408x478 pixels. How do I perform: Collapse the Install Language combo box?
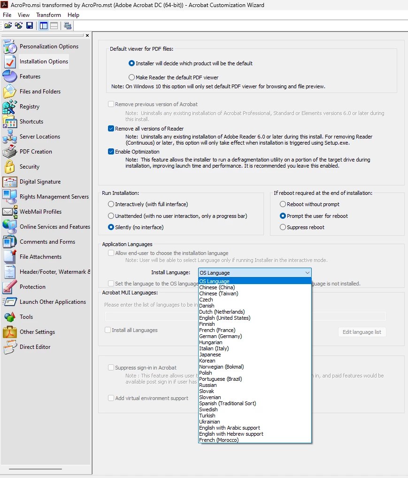254,272
